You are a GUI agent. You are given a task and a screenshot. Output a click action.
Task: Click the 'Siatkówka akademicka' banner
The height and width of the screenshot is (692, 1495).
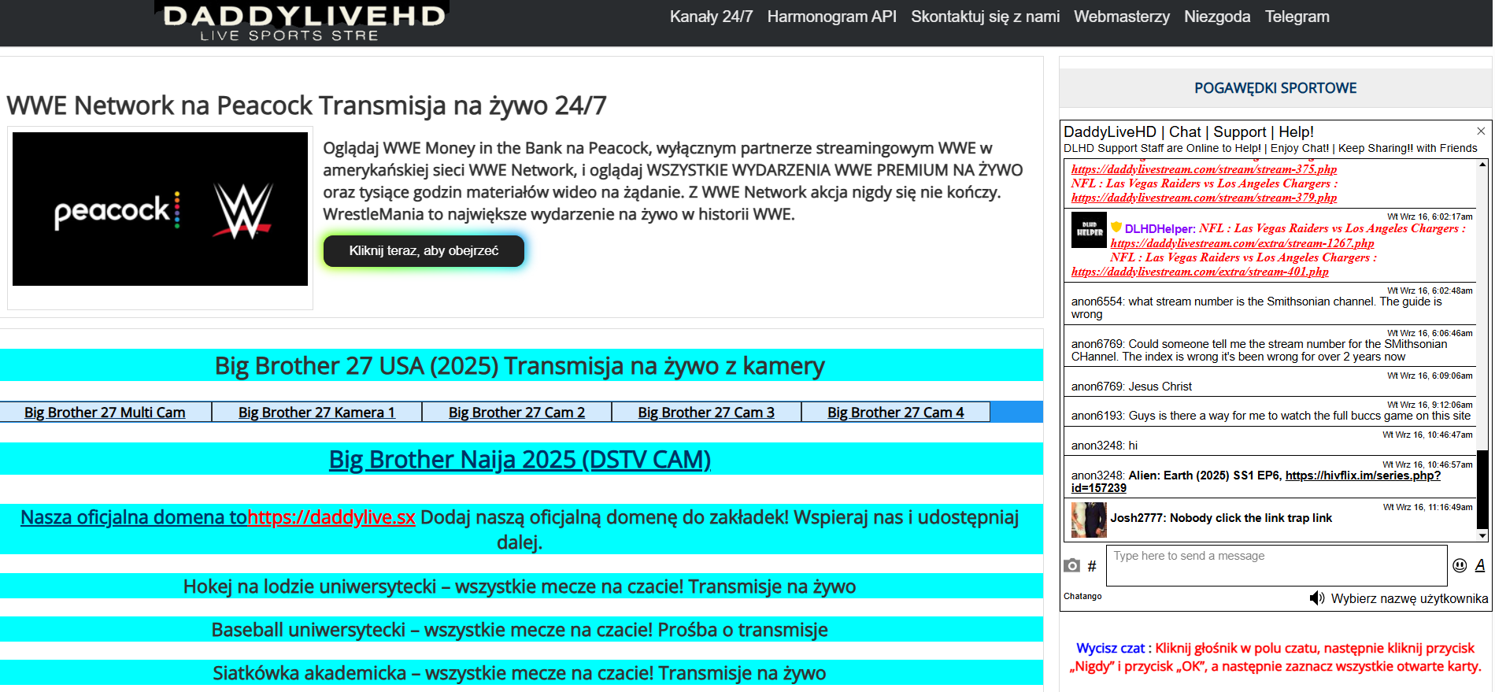(520, 673)
